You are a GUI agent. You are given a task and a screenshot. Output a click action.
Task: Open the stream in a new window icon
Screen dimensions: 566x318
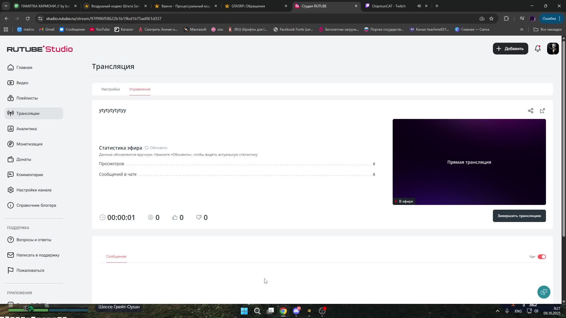[542, 111]
